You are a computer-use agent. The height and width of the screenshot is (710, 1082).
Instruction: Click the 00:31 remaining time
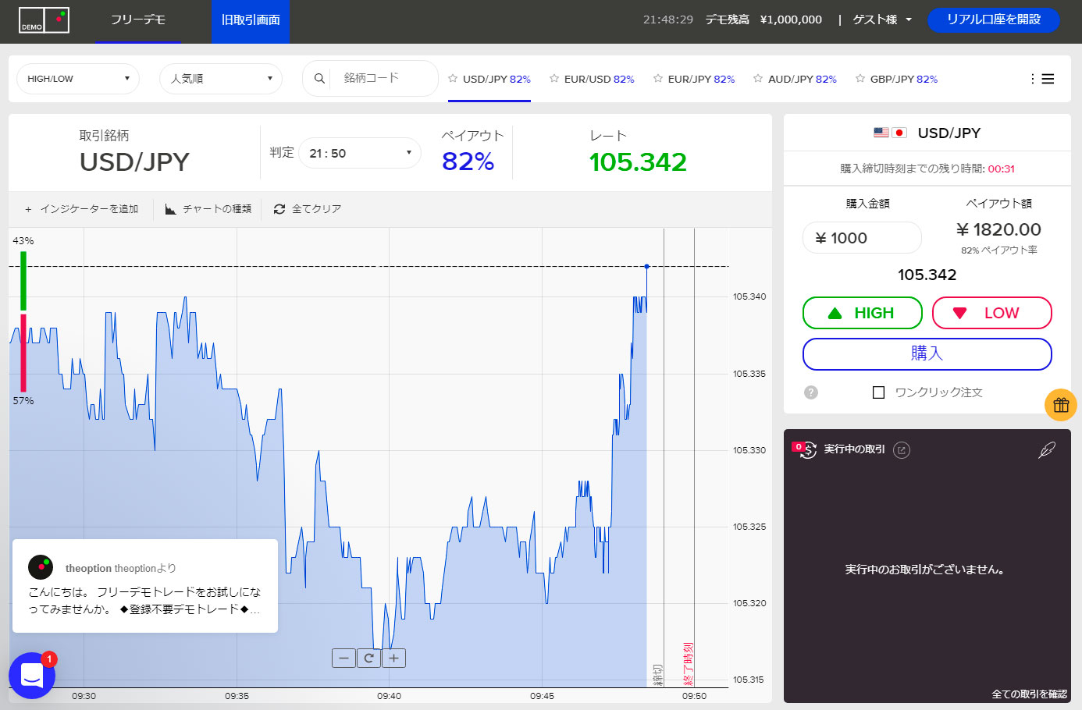(x=1001, y=169)
